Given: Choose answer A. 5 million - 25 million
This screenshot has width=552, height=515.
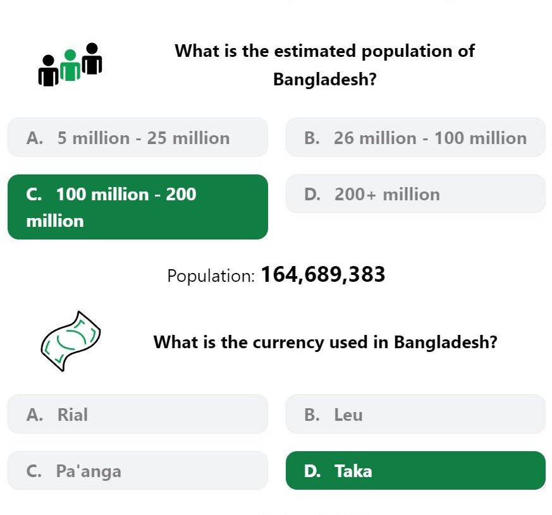Looking at the screenshot, I should tap(138, 137).
